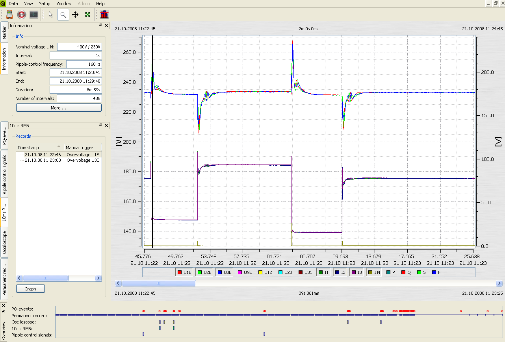505x342 pixels.
Task: Enable the U31 channel in legend
Action: (305, 272)
